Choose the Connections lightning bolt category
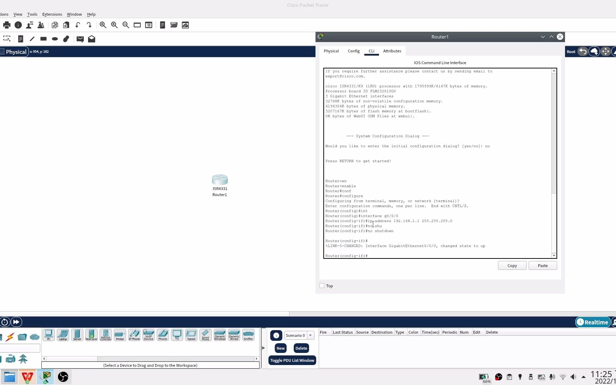 (x=10, y=337)
